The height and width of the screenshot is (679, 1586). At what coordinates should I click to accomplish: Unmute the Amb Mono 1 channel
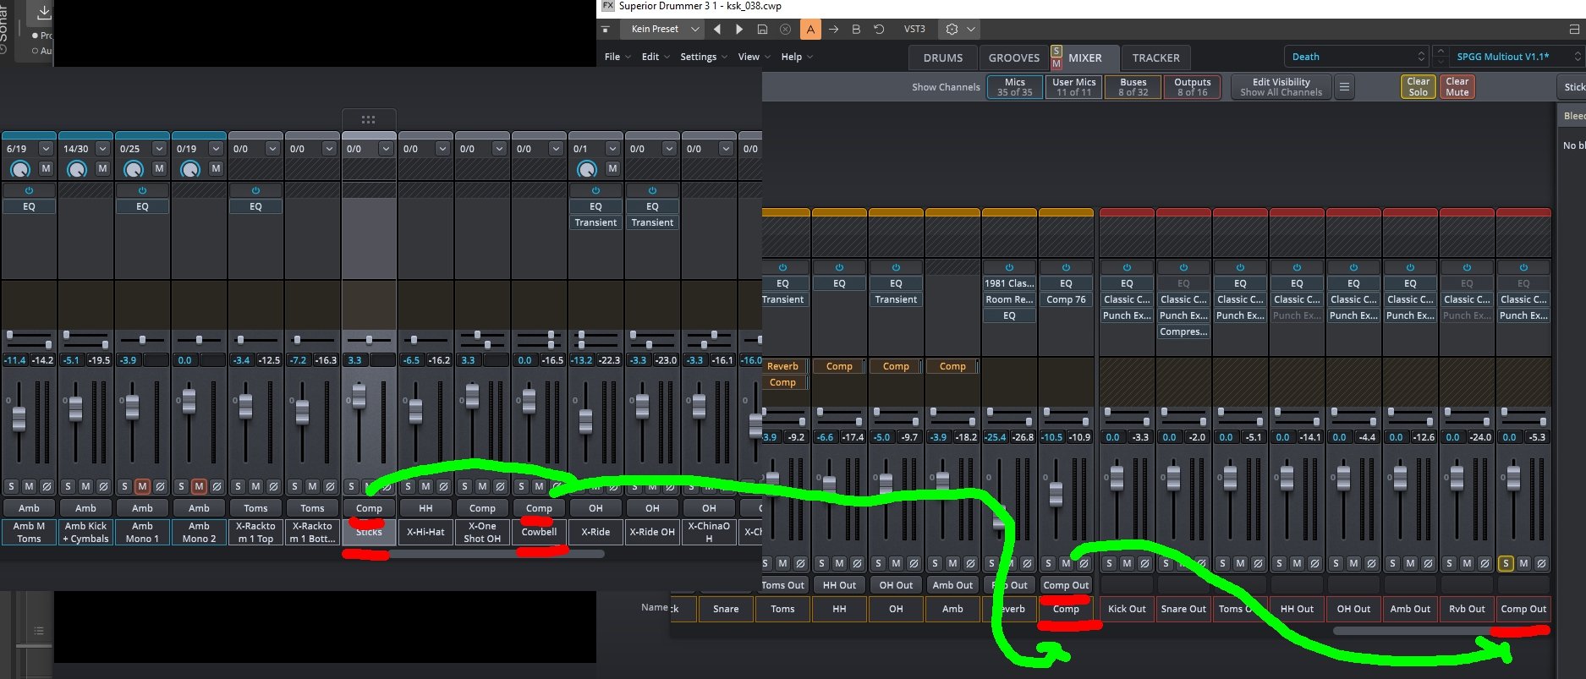coord(142,486)
